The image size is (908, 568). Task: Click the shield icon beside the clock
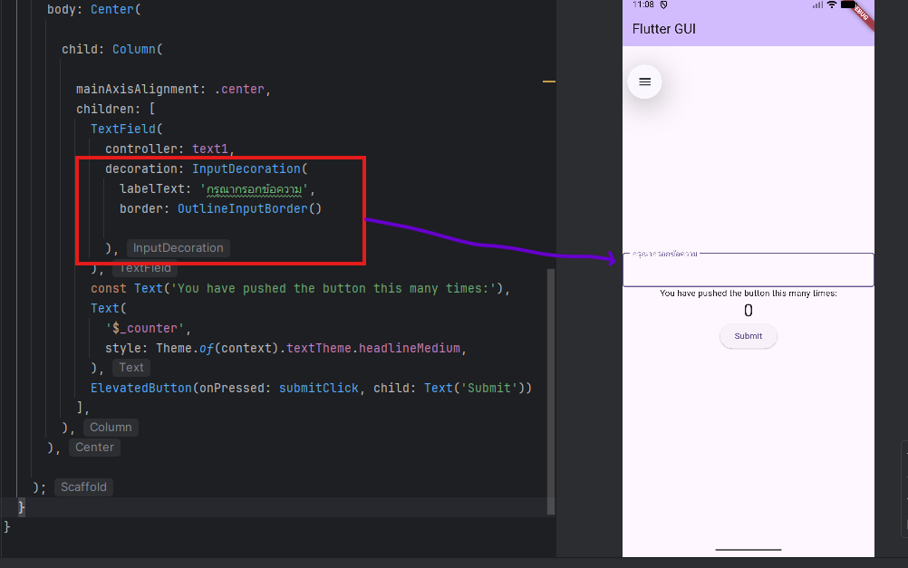[x=664, y=5]
